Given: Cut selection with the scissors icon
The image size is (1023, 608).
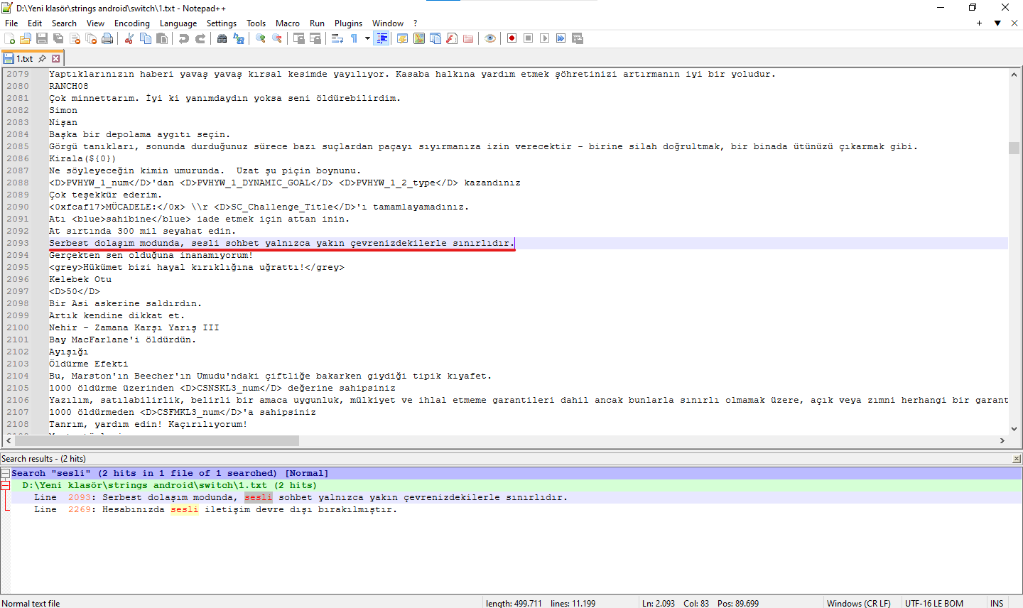Looking at the screenshot, I should (129, 38).
